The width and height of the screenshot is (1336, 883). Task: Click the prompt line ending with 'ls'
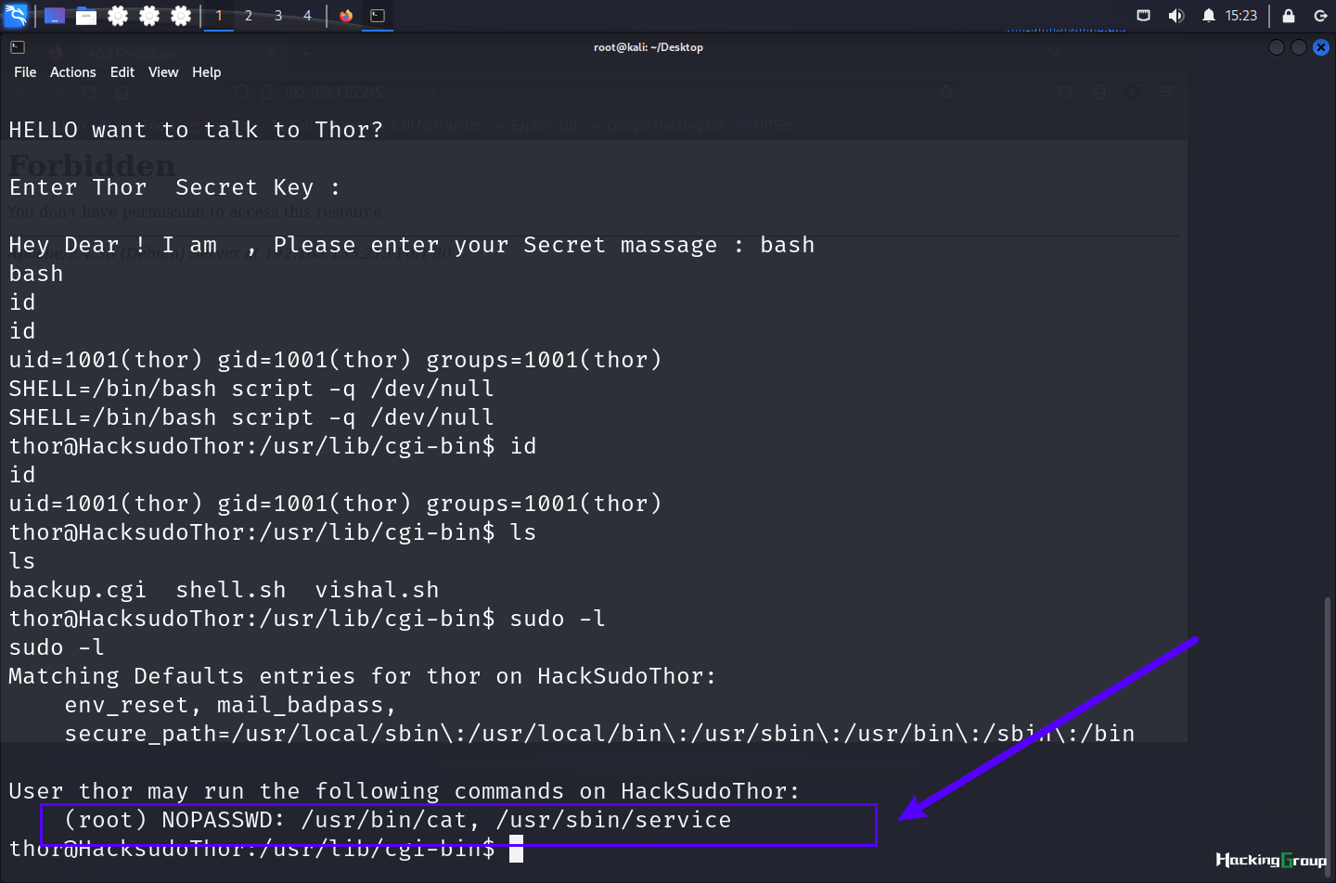(273, 532)
